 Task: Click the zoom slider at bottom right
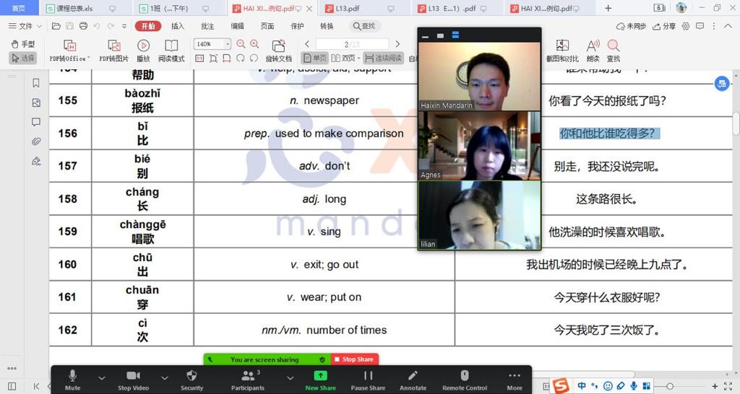click(x=670, y=386)
